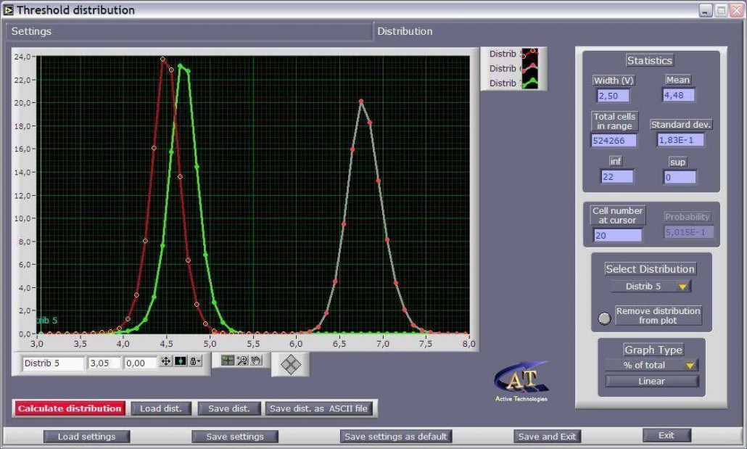
Task: Click the Cell number at cursor field
Action: [618, 235]
